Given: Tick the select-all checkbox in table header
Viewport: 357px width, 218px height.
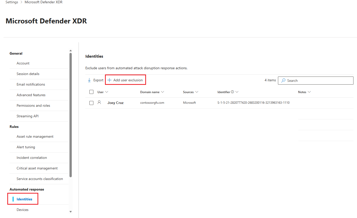Looking at the screenshot, I should pos(91,92).
